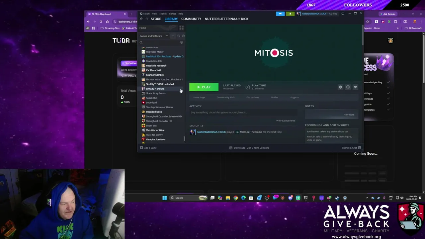This screenshot has height=239, width=425.
Task: Open Games and Software filter dropdown
Action: pos(154,36)
